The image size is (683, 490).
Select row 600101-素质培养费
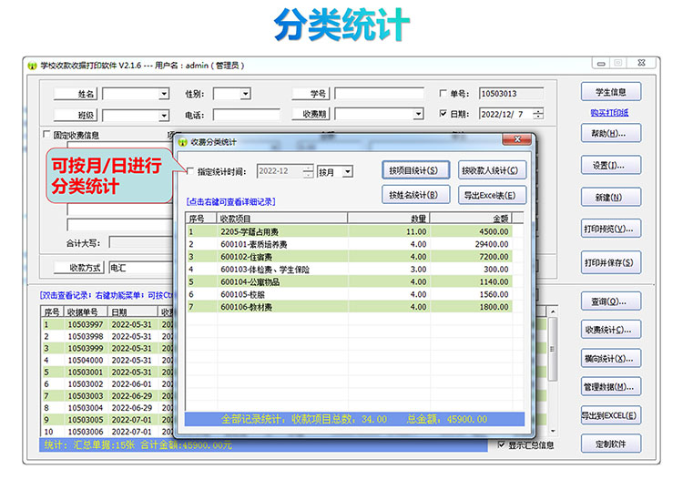(x=350, y=244)
